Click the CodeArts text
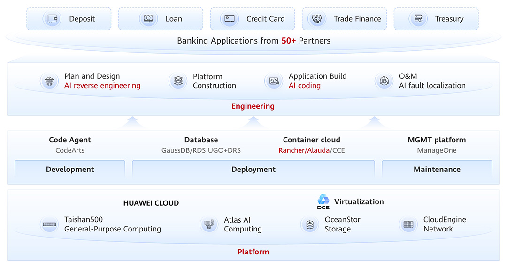Screen dimensions: 507x268 click(x=70, y=150)
